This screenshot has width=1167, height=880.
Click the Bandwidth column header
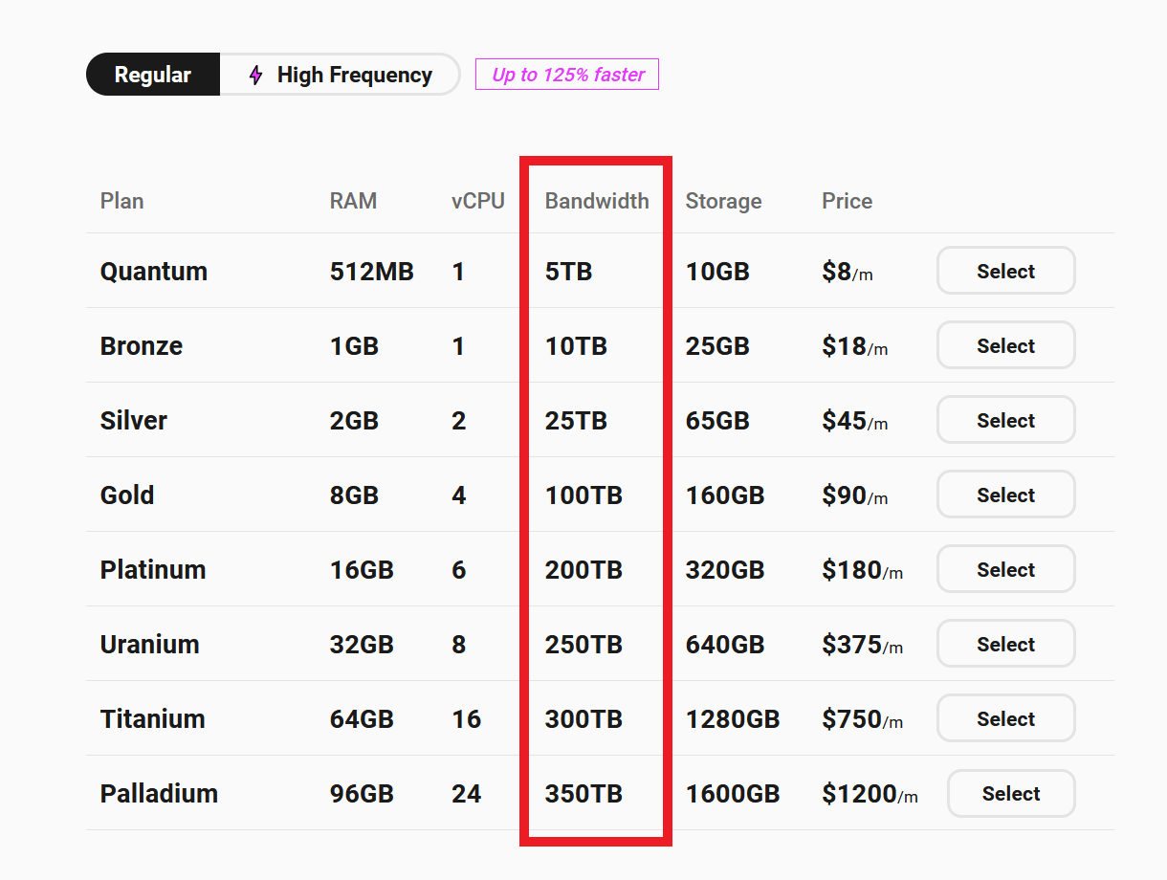597,201
